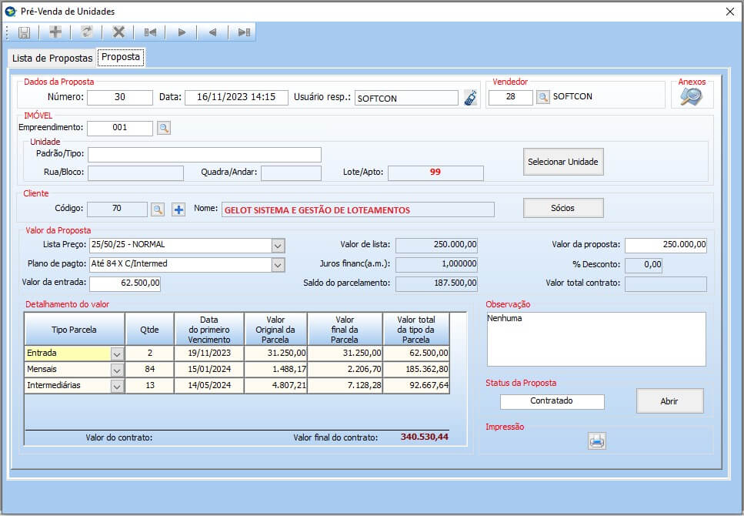Search Vendedor with the magnifier icon
Viewport: 744px width, 516px height.
coord(543,97)
